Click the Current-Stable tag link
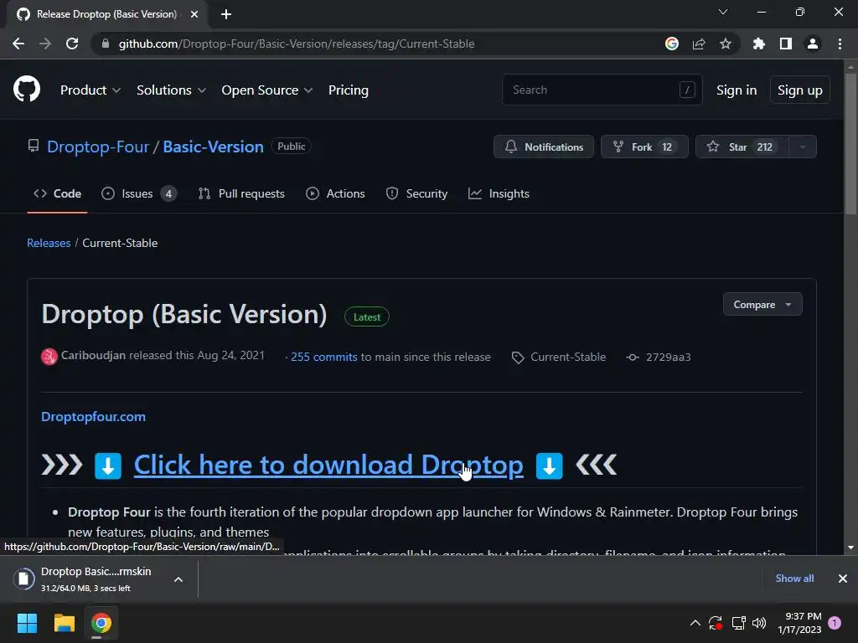 [568, 357]
